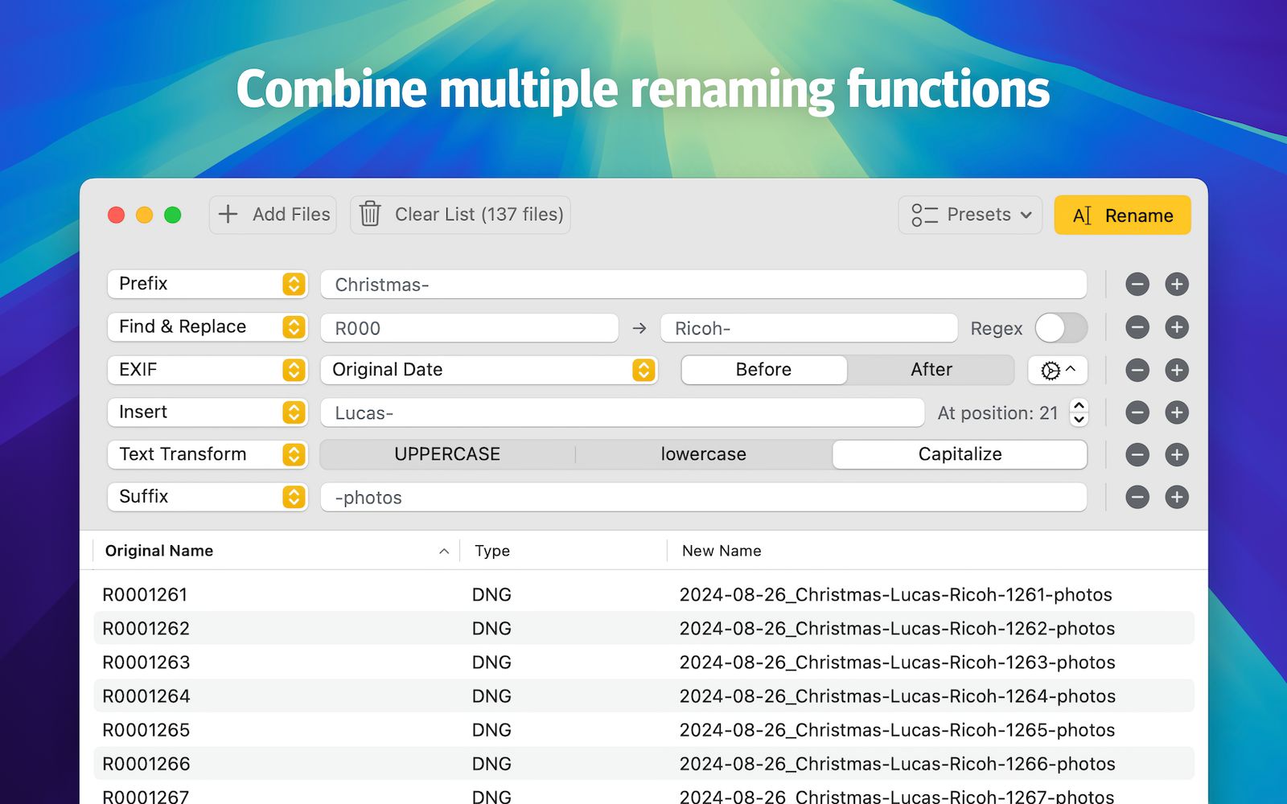Viewport: 1287px width, 804px height.
Task: Click the Add Files button
Action: [x=273, y=214]
